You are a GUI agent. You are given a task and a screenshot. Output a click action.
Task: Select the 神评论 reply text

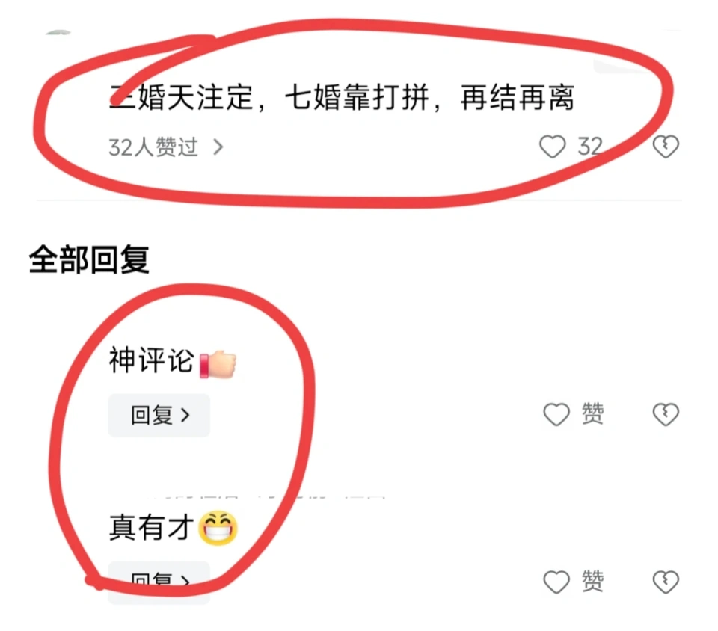[152, 360]
